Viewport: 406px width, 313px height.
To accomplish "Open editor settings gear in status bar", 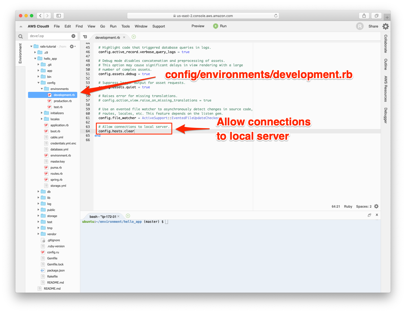I will [x=376, y=207].
